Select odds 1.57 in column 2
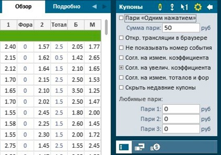Viewport: 221px width, 155px height. 44,46
